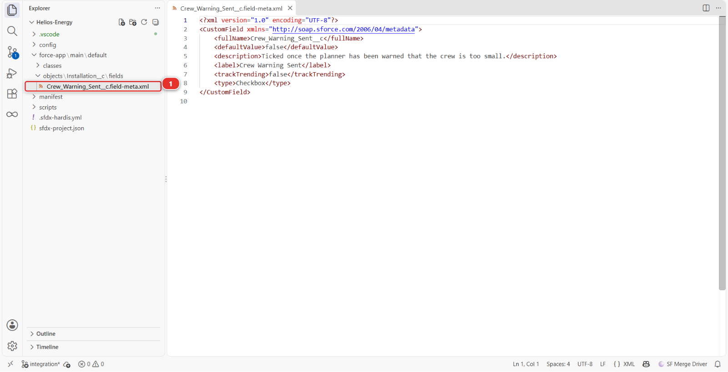Click the editor vertical scrollbar
This screenshot has width=728, height=372.
tap(722, 153)
